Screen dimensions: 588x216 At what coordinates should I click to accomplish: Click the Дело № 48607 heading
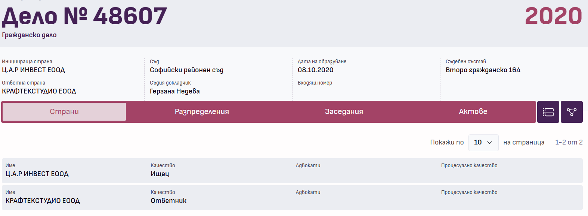84,16
